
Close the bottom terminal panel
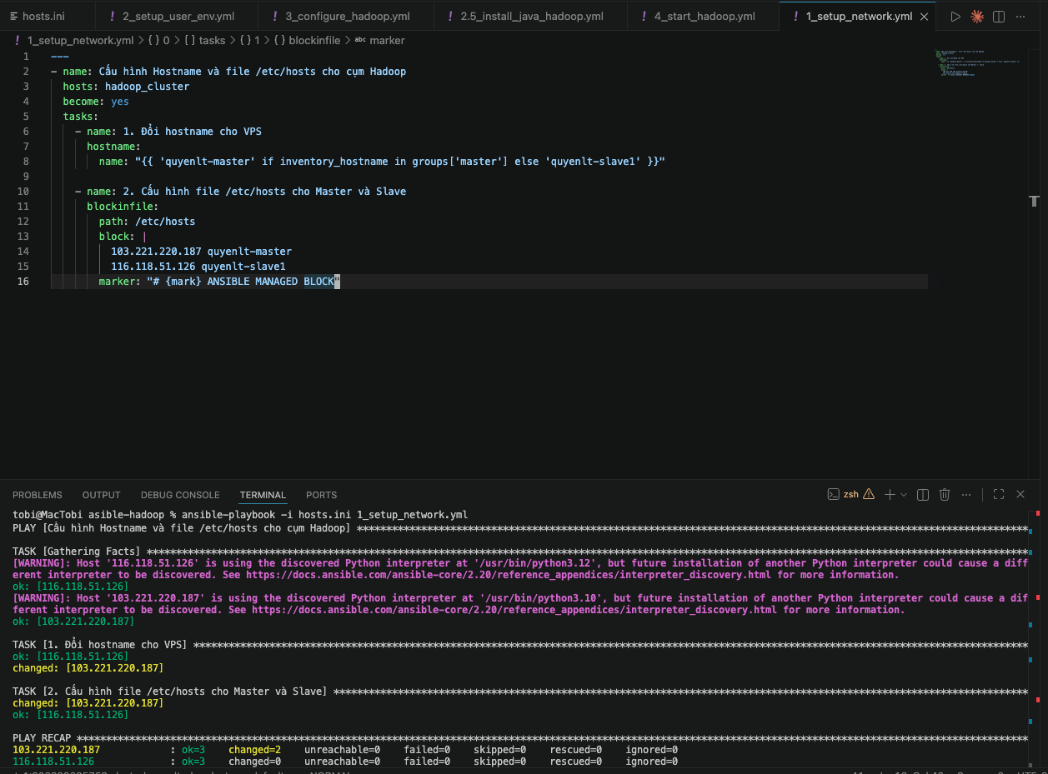1020,495
